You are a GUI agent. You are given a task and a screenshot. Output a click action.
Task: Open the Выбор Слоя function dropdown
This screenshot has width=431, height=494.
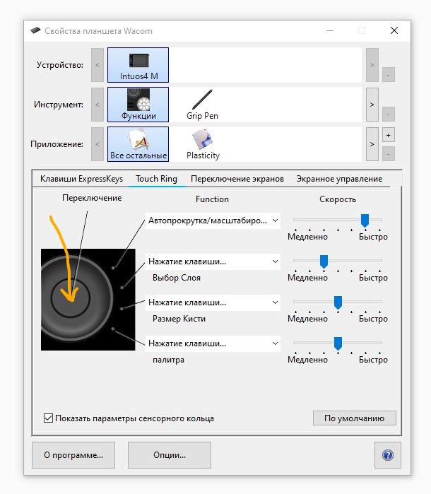coord(213,261)
